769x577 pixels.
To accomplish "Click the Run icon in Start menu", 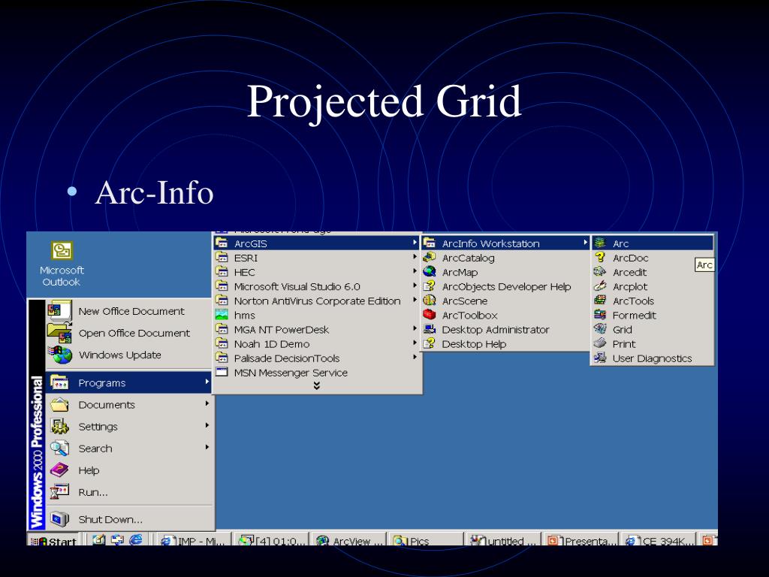I will (x=59, y=491).
